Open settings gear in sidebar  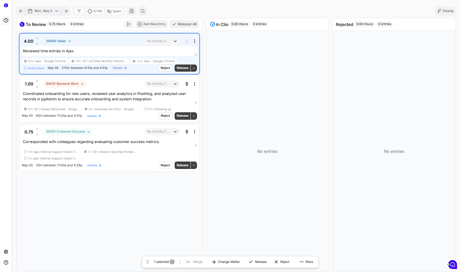(6, 252)
